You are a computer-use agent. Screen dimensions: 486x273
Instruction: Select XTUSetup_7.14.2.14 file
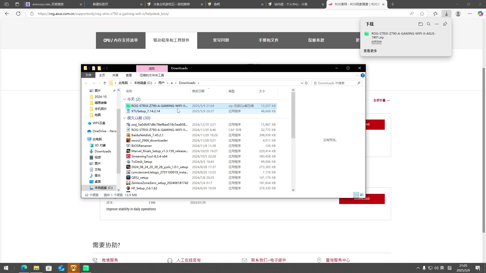pos(201,111)
